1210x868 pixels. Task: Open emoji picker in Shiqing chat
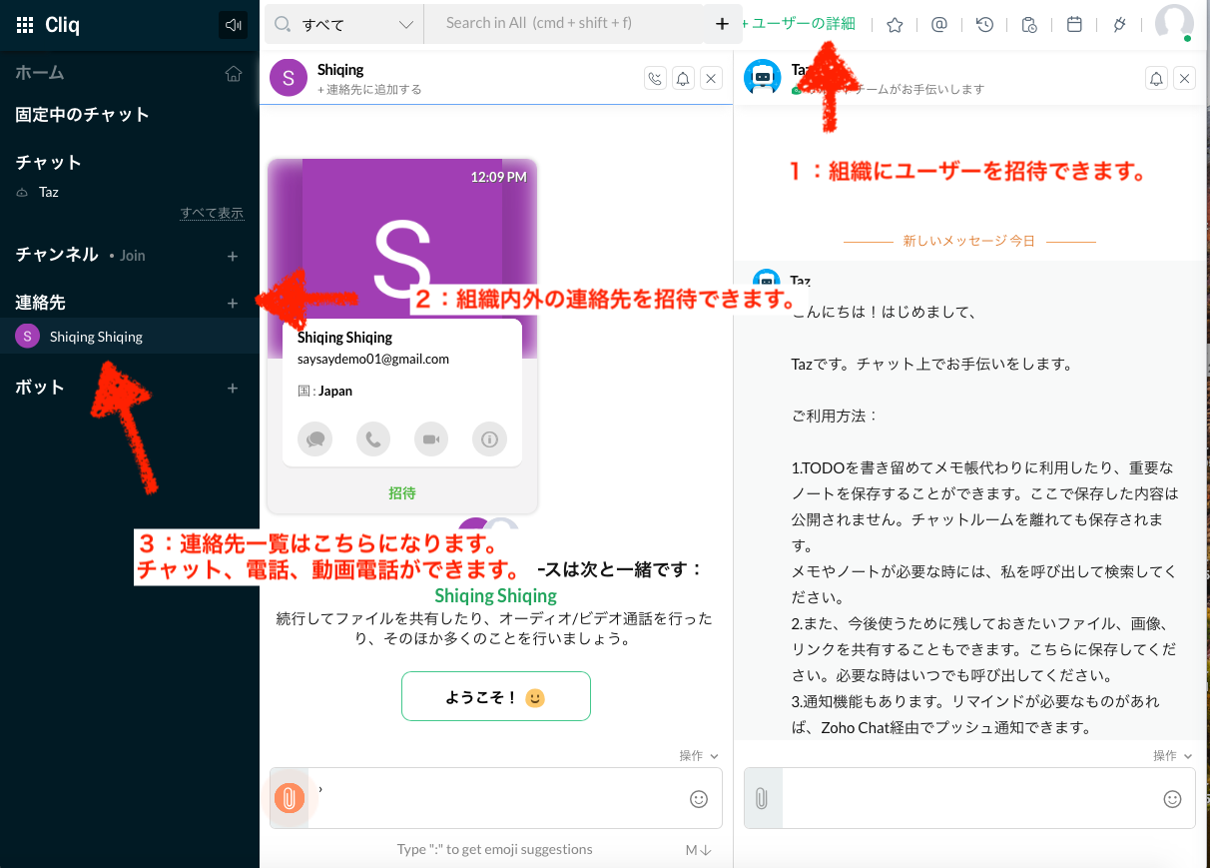click(699, 799)
